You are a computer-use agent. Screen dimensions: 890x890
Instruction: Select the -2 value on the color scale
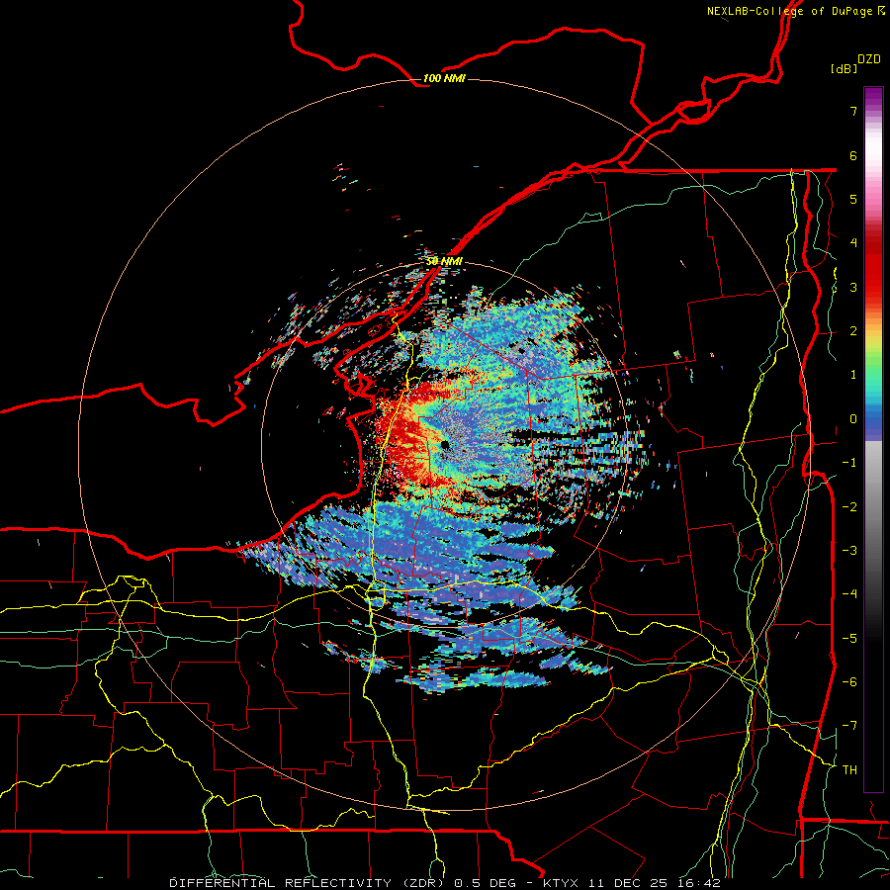pyautogui.click(x=849, y=507)
